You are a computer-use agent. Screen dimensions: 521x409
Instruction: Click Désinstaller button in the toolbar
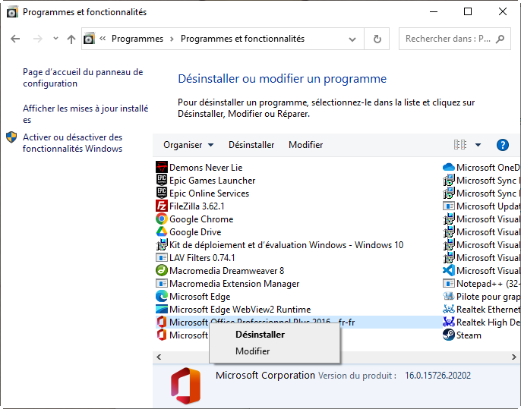pyautogui.click(x=251, y=145)
